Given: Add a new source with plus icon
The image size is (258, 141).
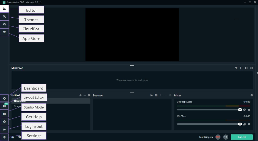Looking at the screenshot, I should point(161,95).
